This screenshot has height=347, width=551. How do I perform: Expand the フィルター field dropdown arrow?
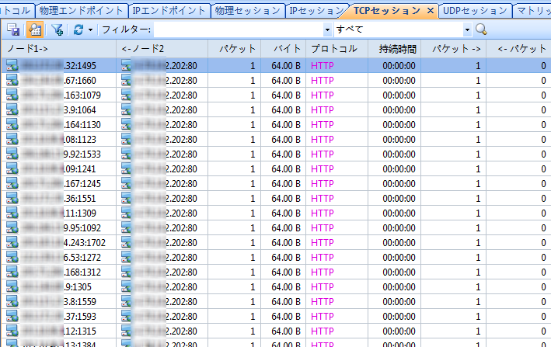point(327,29)
